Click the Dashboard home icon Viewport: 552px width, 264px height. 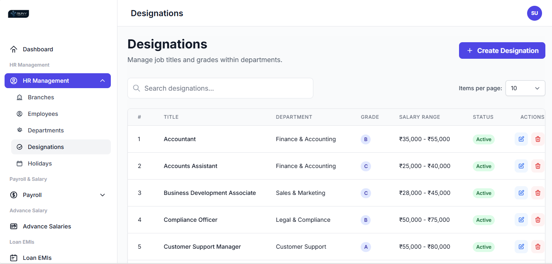[14, 49]
